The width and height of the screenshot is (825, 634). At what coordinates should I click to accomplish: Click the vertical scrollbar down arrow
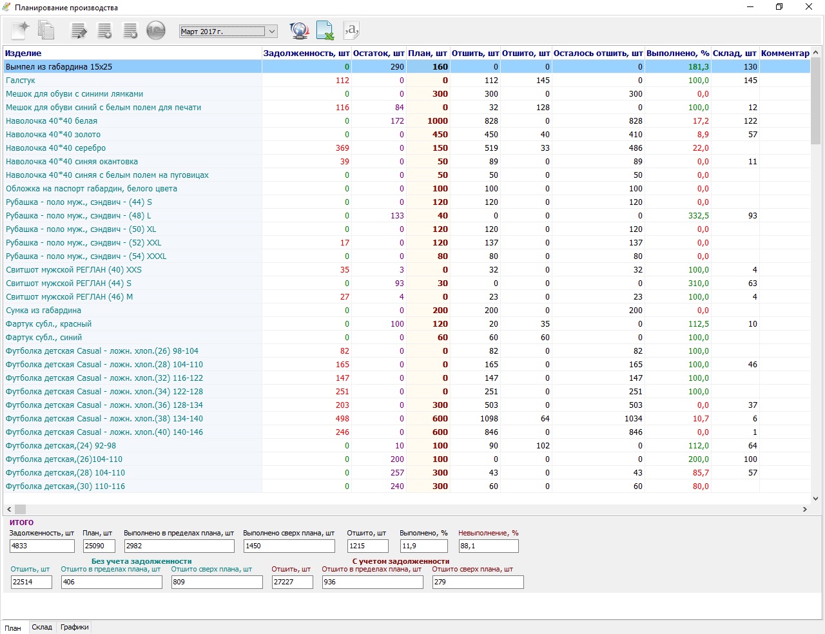(815, 498)
